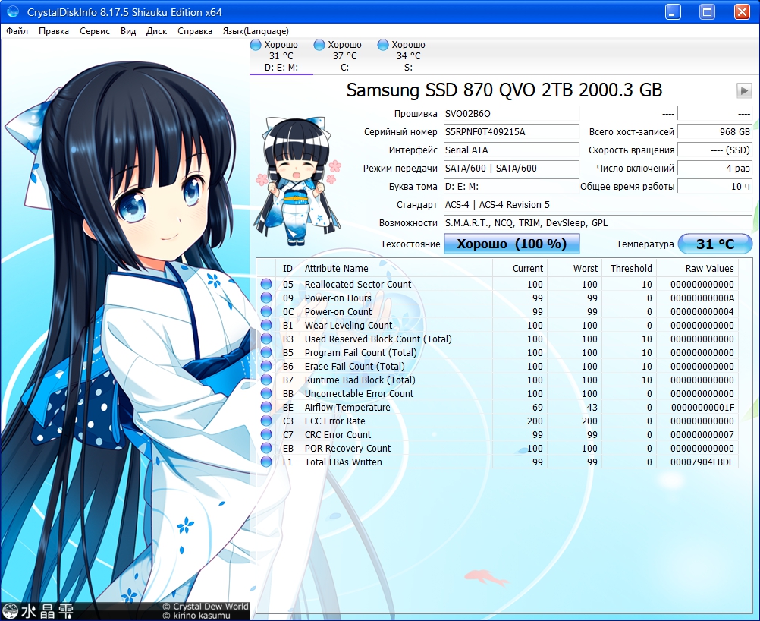
Task: Open the Справка menu
Action: click(x=195, y=31)
